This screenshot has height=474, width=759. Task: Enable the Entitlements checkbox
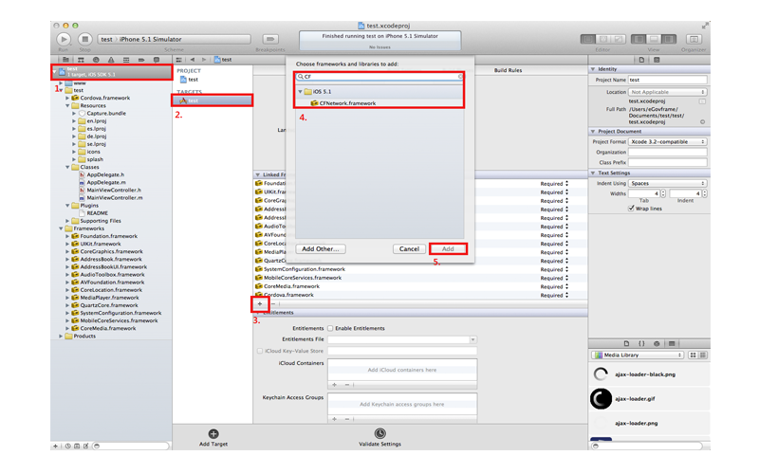click(329, 328)
